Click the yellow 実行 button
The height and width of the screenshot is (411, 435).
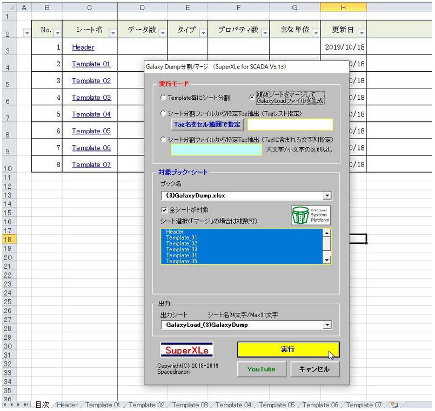(288, 350)
